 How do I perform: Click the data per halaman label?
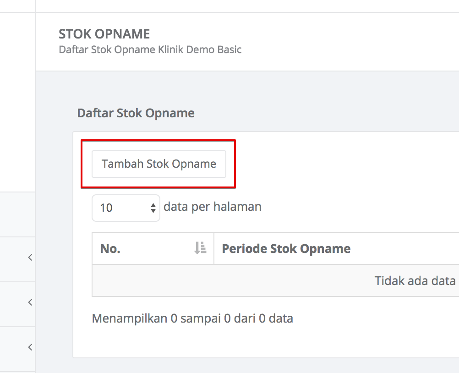click(213, 207)
